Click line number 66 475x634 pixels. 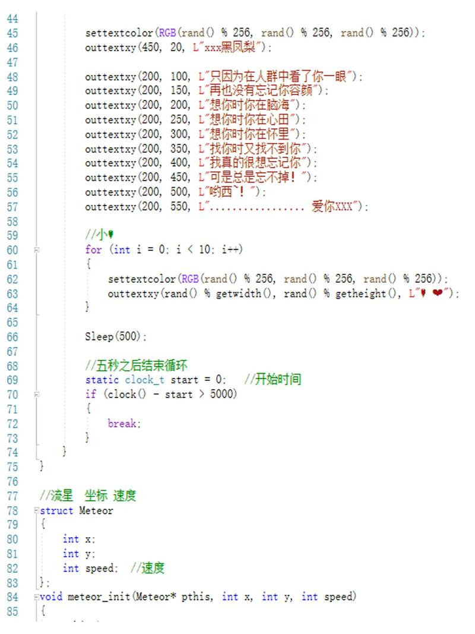tap(12, 337)
